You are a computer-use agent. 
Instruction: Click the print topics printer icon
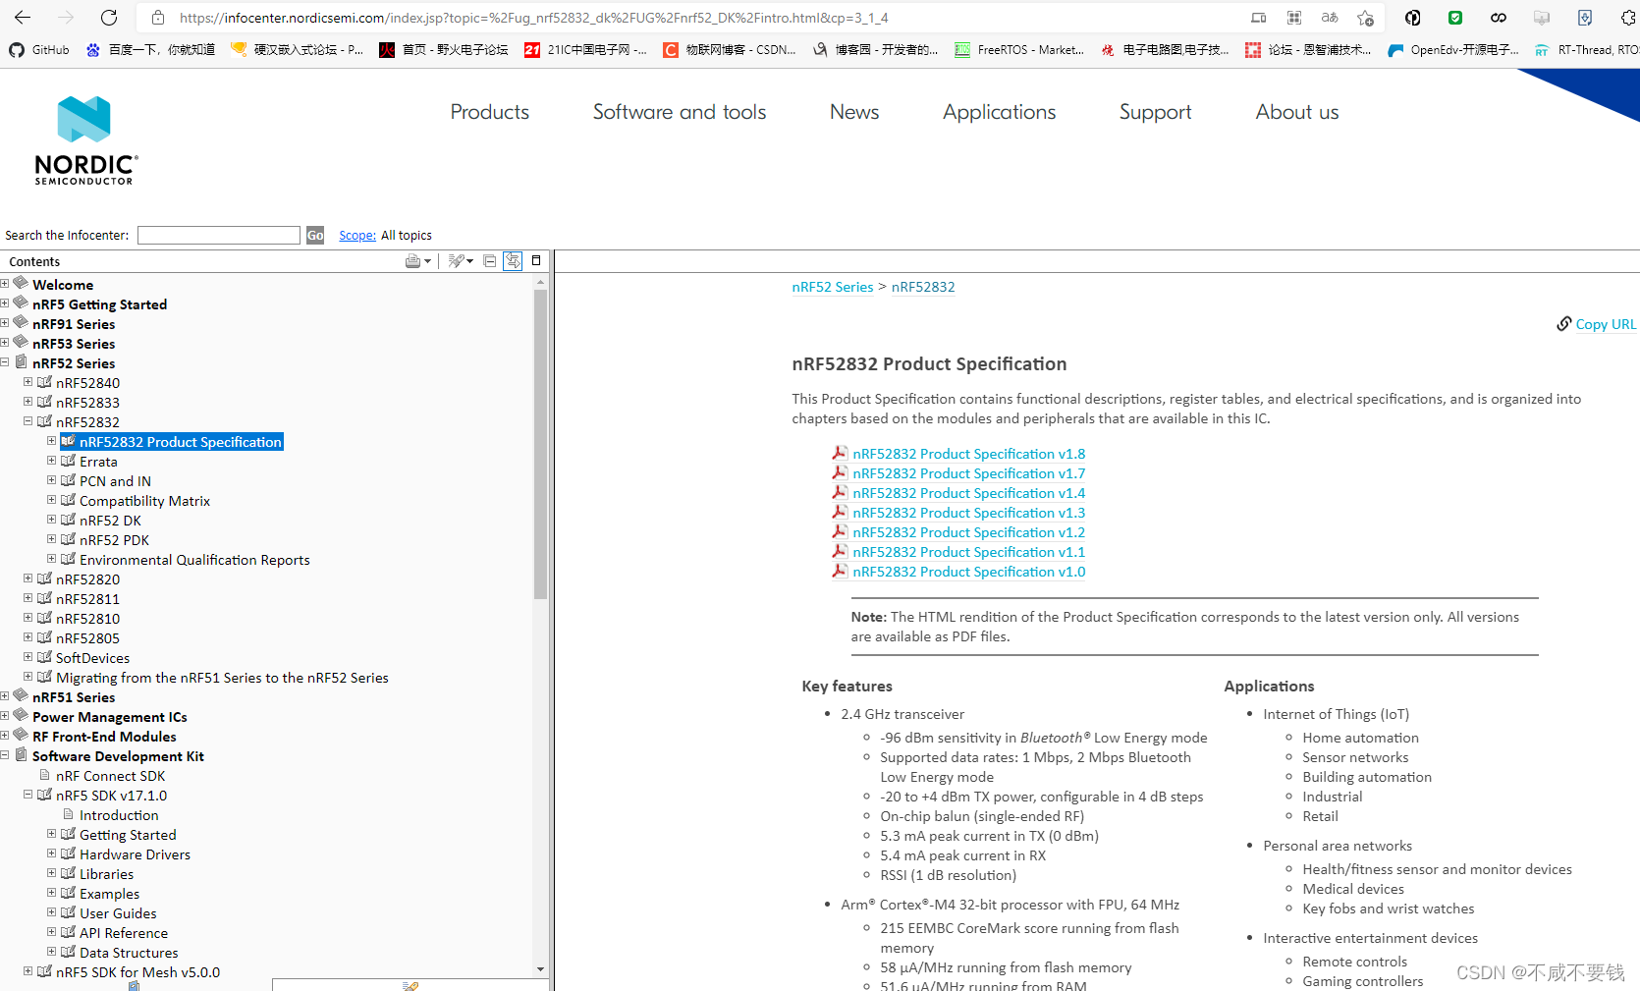coord(412,261)
